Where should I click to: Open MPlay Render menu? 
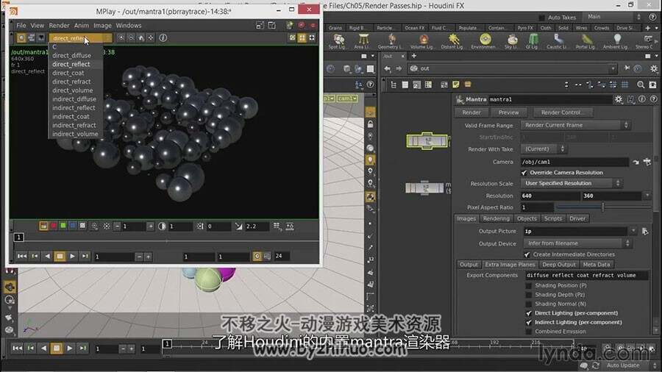click(59, 25)
